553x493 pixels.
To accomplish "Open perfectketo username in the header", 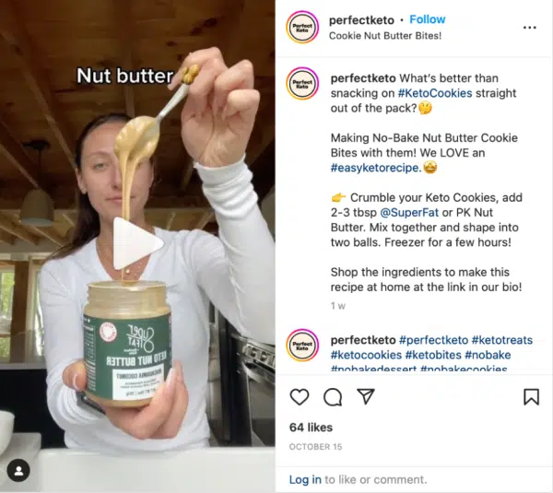I will (361, 20).
